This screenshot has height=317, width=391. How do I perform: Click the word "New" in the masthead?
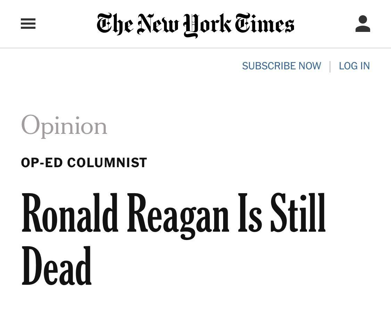(158, 24)
